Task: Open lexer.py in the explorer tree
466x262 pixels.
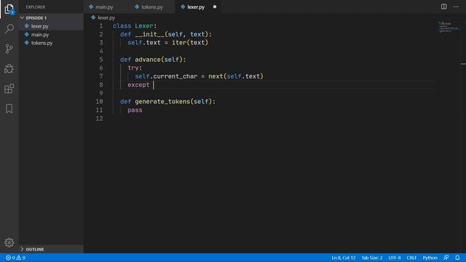Action: (x=39, y=26)
